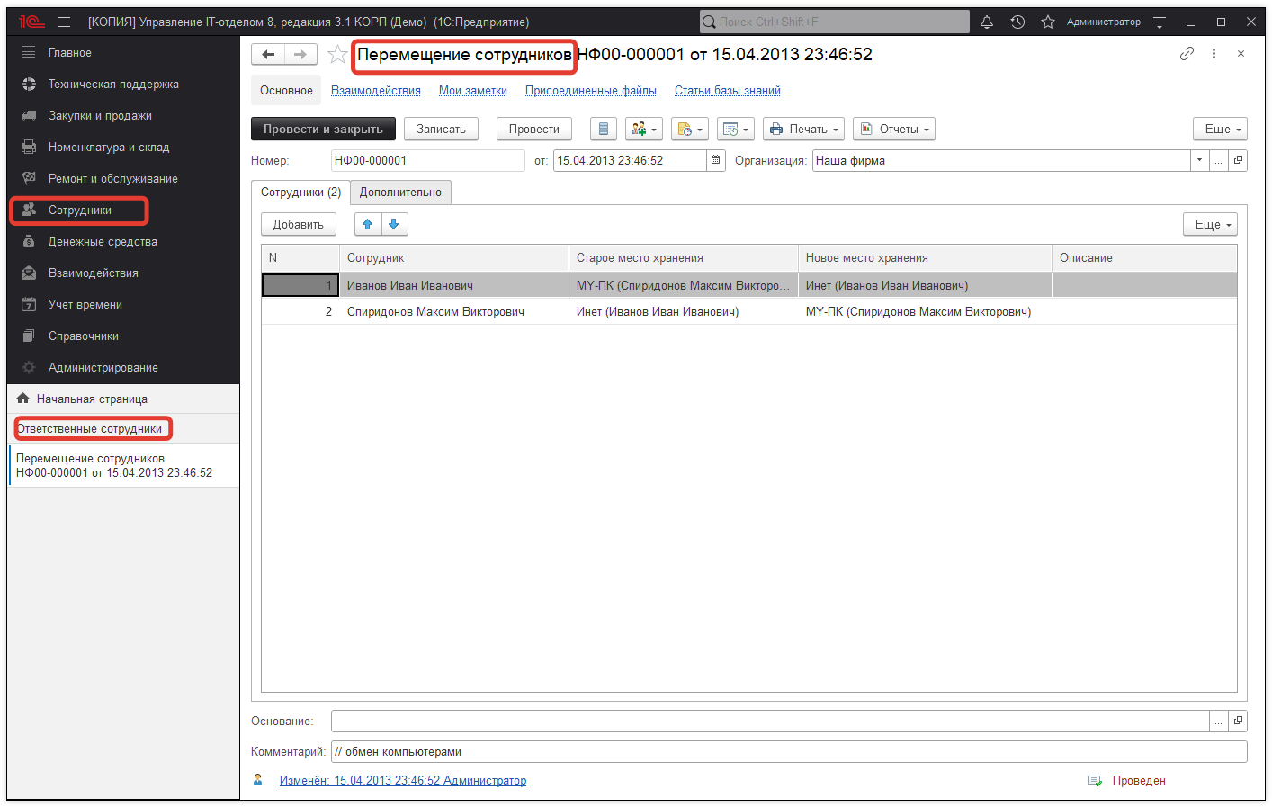Open the Организация dropdown arrow
This screenshot has width=1272, height=807.
point(1199,160)
